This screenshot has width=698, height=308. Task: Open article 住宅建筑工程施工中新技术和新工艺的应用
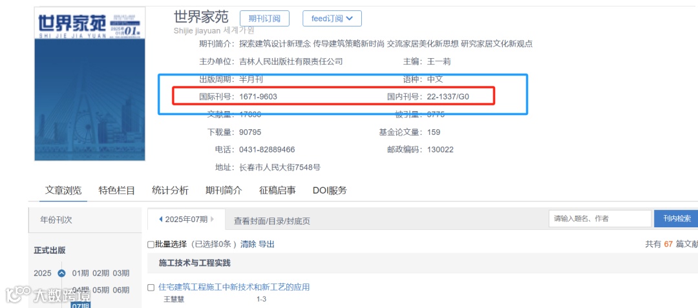tap(234, 287)
